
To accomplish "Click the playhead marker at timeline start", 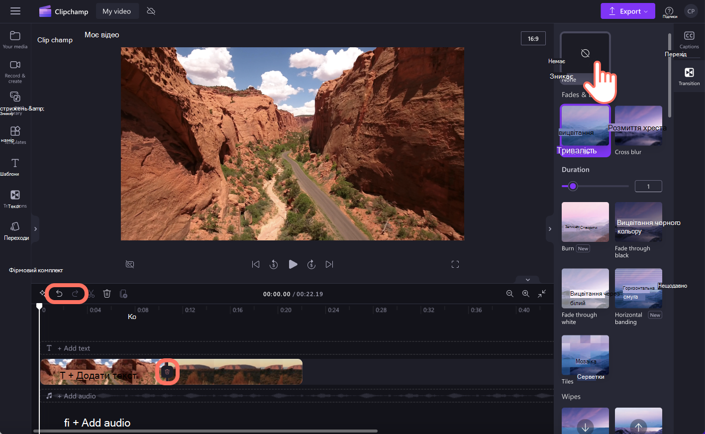I will point(39,306).
